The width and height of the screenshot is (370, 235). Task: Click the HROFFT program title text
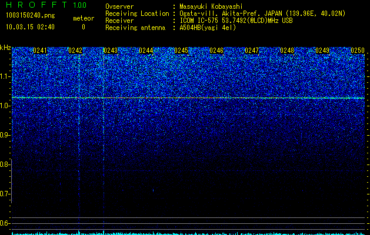[37, 5]
